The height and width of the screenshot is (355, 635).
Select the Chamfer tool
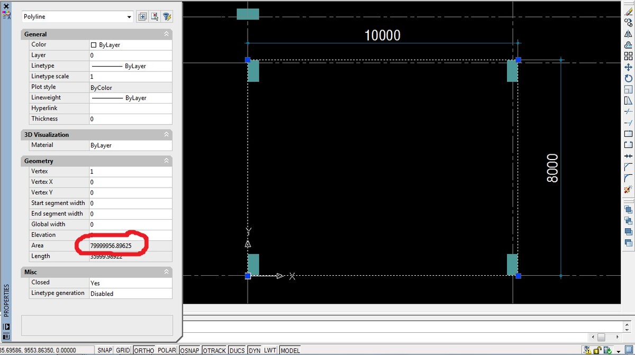click(x=628, y=167)
